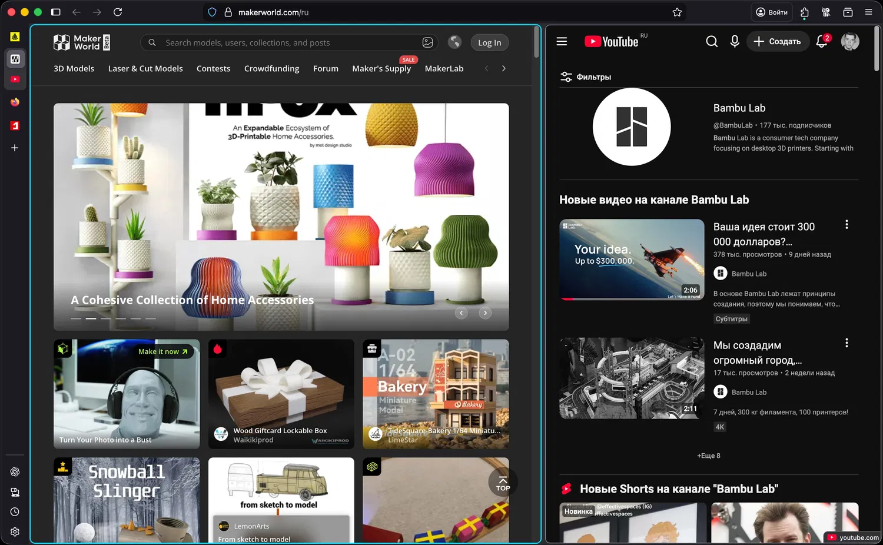The image size is (883, 545).
Task: Open Maker's Supply store link
Action: pos(381,69)
